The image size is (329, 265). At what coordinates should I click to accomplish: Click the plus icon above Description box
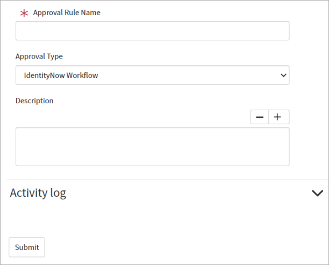(277, 117)
